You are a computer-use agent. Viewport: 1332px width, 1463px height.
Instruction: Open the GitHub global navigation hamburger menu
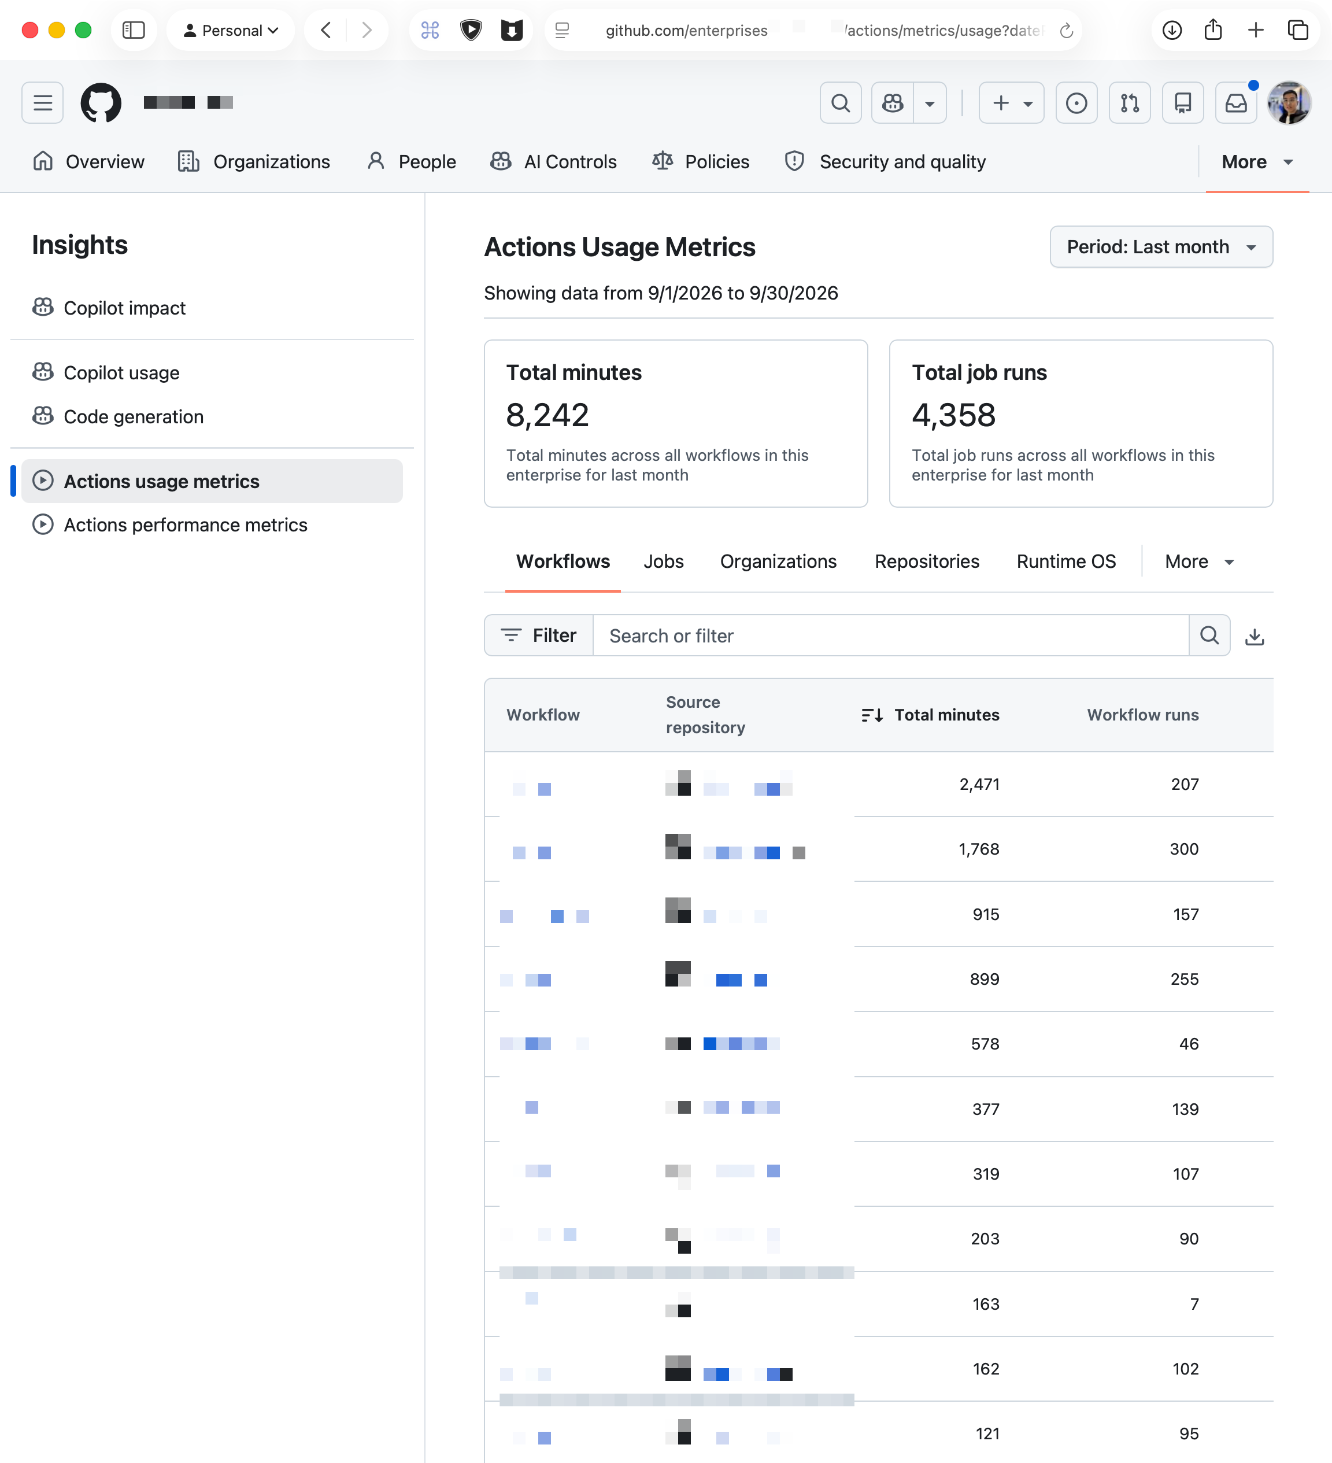(x=43, y=102)
